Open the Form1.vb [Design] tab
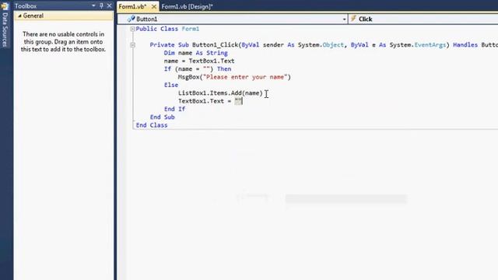 coord(187,6)
